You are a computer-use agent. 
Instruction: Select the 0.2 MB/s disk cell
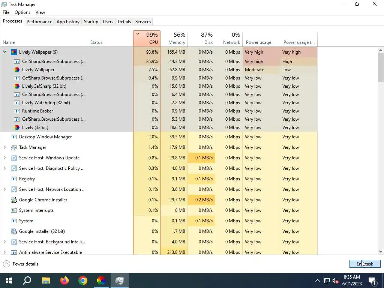click(x=201, y=200)
